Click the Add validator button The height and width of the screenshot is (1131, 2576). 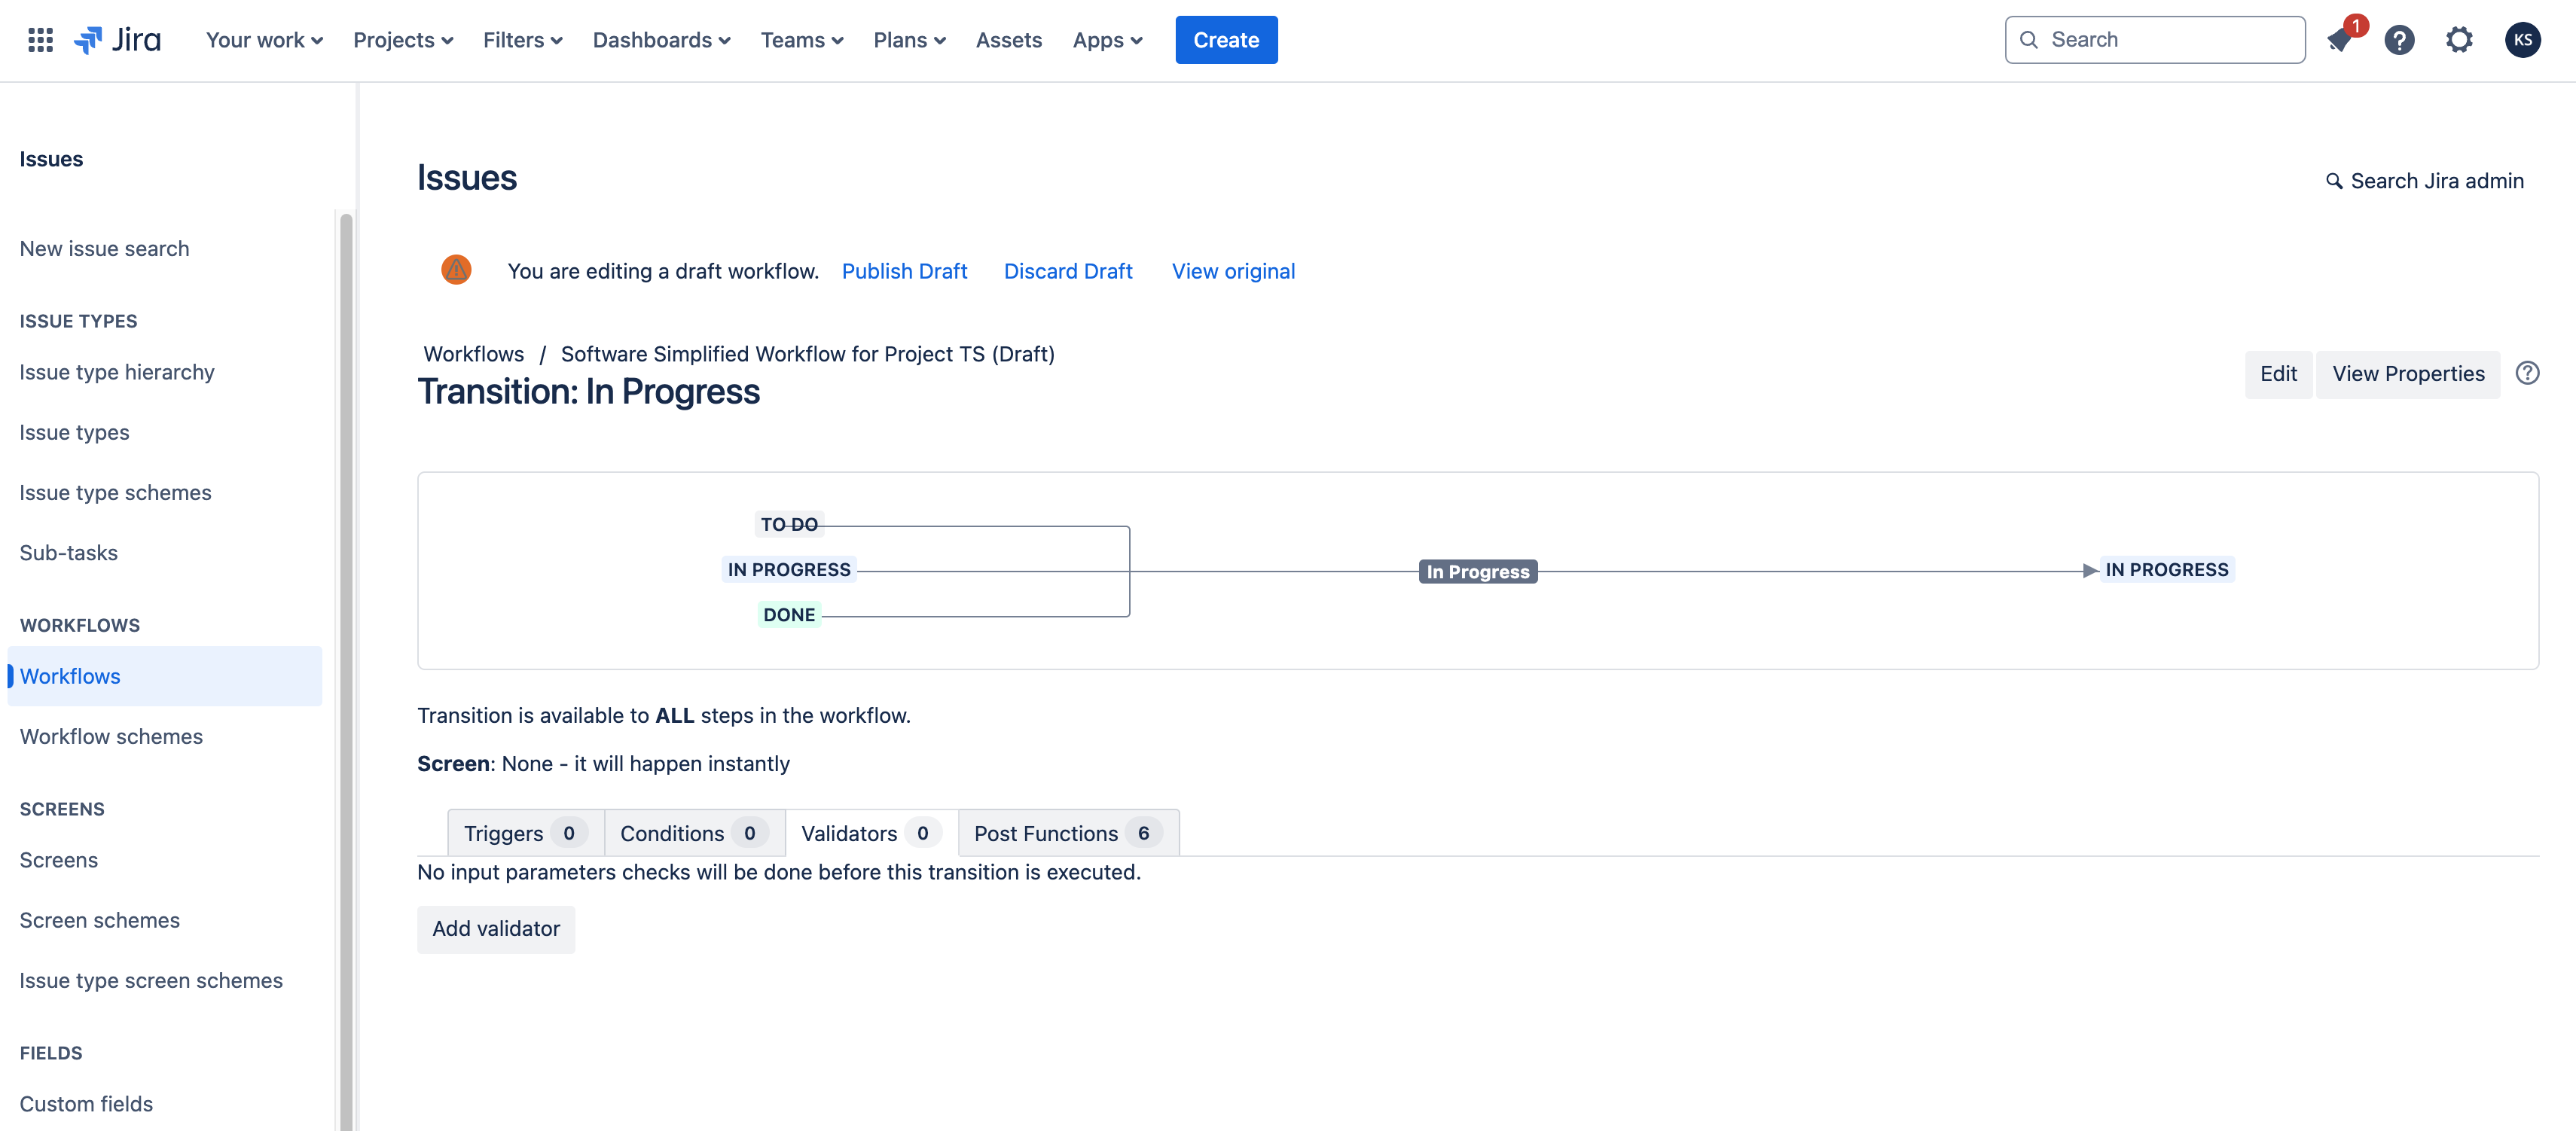pyautogui.click(x=496, y=928)
